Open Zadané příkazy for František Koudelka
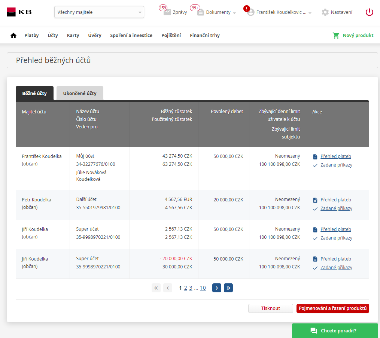 (x=336, y=165)
